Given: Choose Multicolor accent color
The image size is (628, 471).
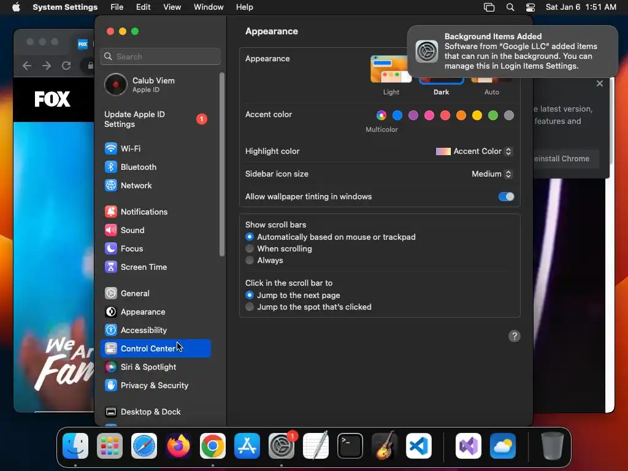Looking at the screenshot, I should (381, 115).
